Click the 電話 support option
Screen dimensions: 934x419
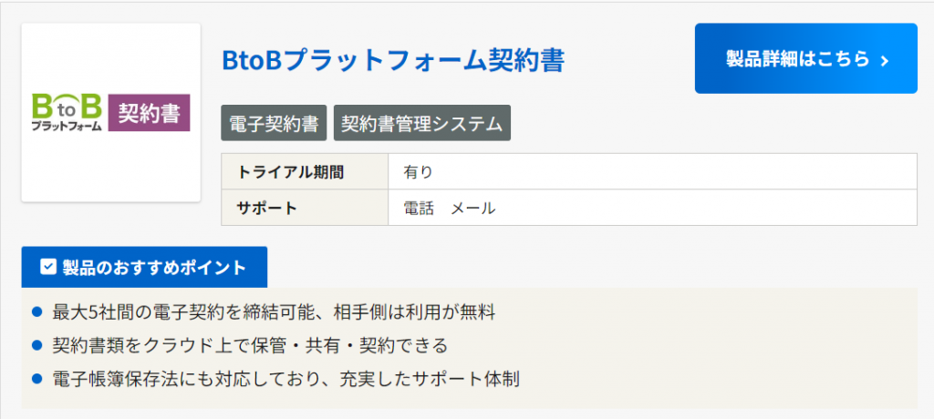pos(419,208)
